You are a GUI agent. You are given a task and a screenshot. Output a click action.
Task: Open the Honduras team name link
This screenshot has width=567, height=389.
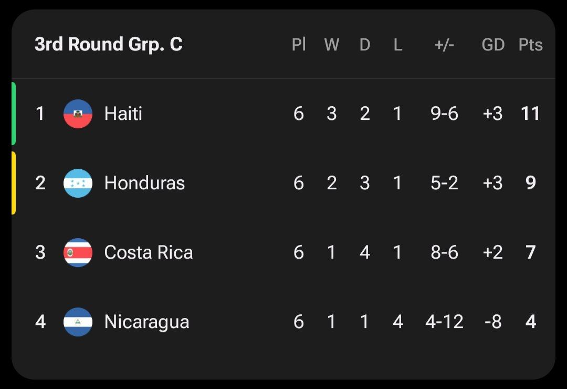click(x=144, y=183)
